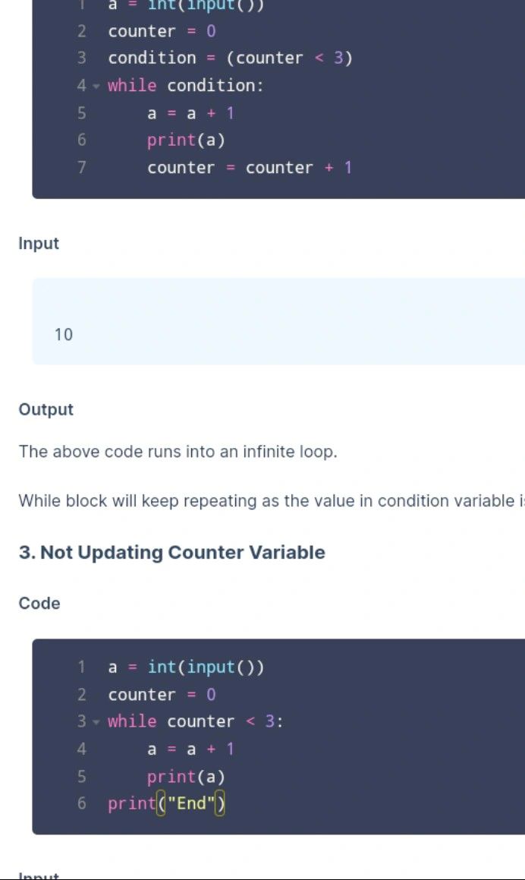Click the 'Output' section label
525x880 pixels.
46,410
